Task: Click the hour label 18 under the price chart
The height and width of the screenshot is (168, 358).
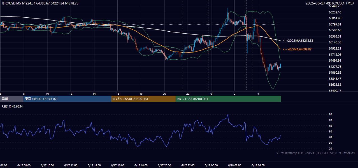Action: pos(141,94)
